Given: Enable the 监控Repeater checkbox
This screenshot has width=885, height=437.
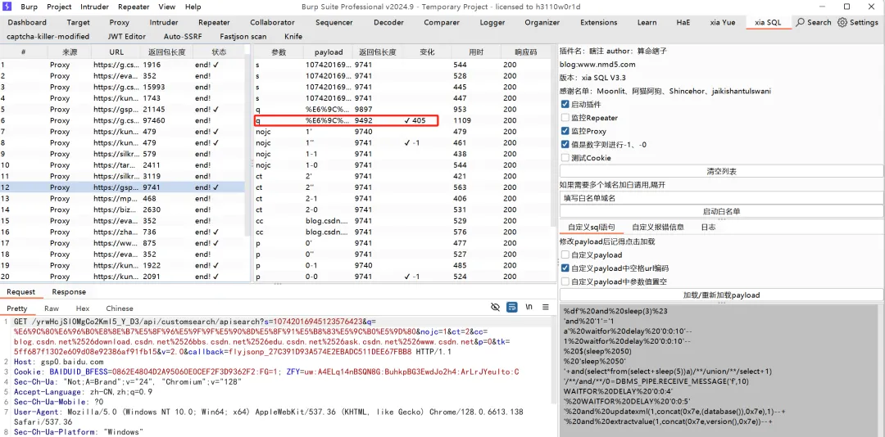Looking at the screenshot, I should click(565, 118).
